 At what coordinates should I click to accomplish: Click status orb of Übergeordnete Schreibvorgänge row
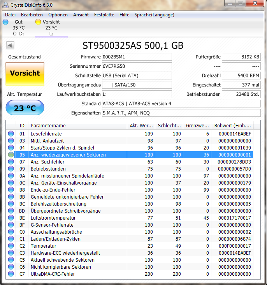(11, 211)
